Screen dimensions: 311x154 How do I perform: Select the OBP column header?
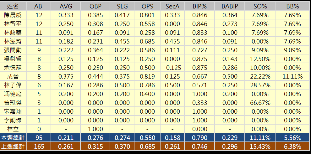tap(95, 6)
